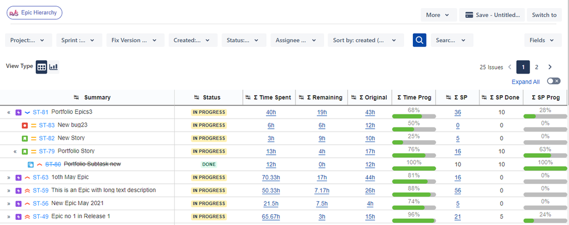Image resolution: width=569 pixels, height=225 pixels.
Task: Click the highest priority icon on ST-59
Action: 27,191
